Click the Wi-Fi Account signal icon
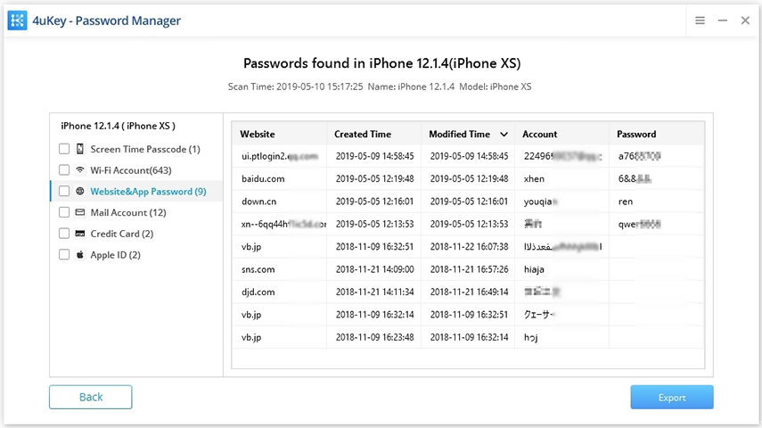The height and width of the screenshot is (428, 762). tap(79, 170)
